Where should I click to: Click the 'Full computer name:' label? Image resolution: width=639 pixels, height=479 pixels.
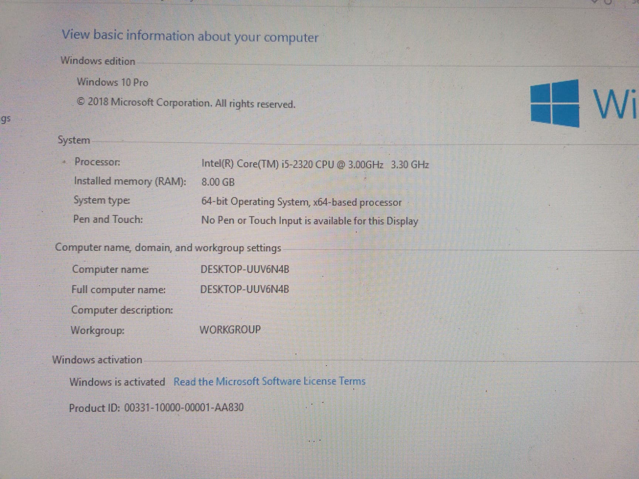point(118,289)
